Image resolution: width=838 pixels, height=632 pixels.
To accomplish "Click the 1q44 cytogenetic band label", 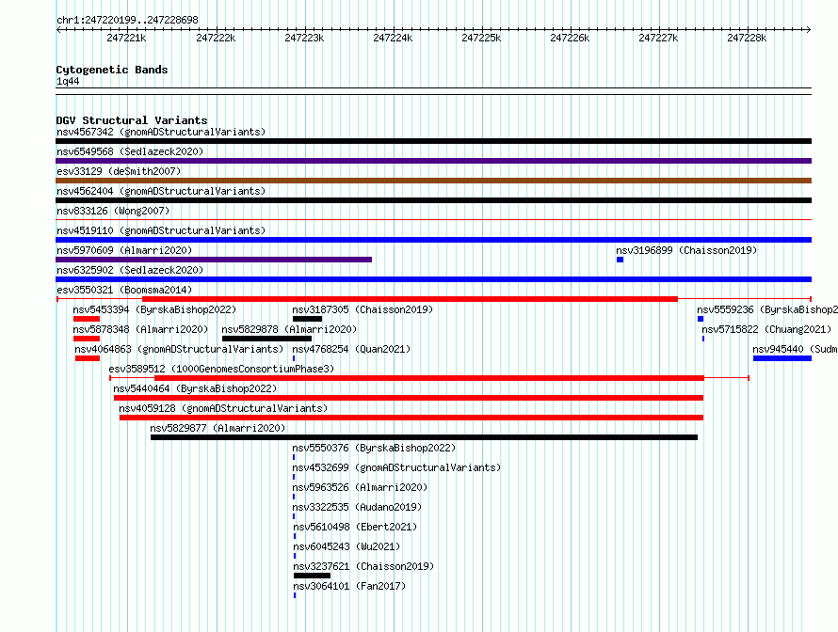I will tap(68, 81).
